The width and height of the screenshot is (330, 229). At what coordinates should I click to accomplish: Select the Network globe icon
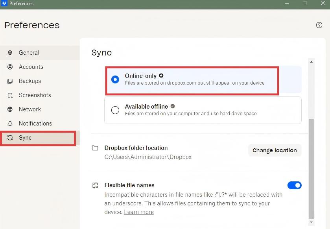(10, 109)
